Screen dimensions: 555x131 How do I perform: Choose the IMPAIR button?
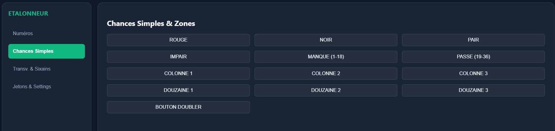coord(178,57)
